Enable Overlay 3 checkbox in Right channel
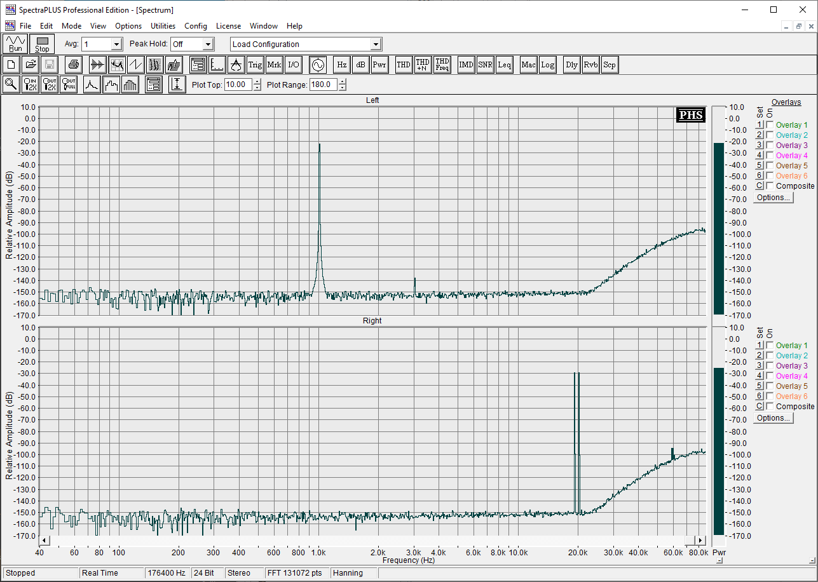The height and width of the screenshot is (582, 818). click(x=770, y=366)
